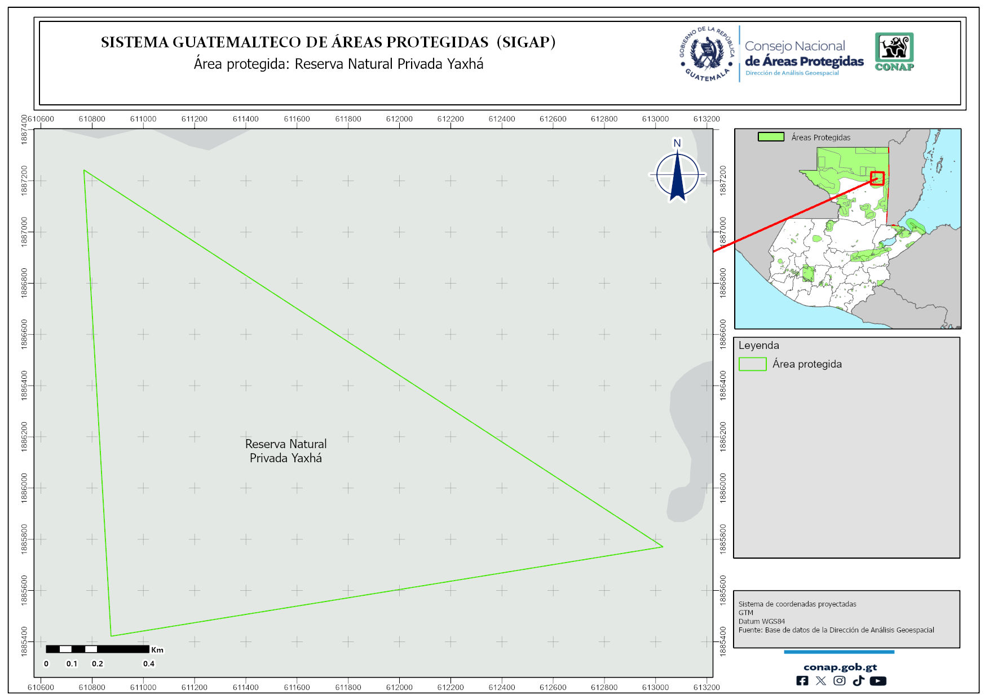Image resolution: width=989 pixels, height=699 pixels.
Task: Select the Áreas Protegidas filled green swatch
Action: pyautogui.click(x=771, y=137)
